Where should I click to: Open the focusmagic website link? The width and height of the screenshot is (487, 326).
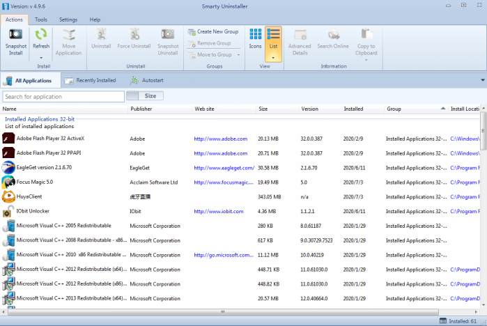pos(224,183)
